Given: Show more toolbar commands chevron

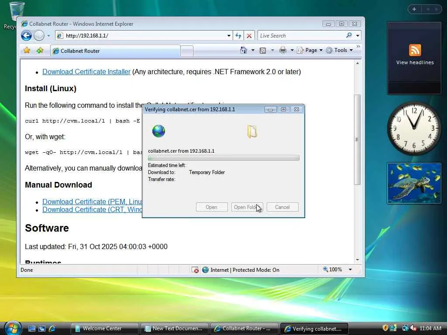Looking at the screenshot, I should tap(358, 46).
